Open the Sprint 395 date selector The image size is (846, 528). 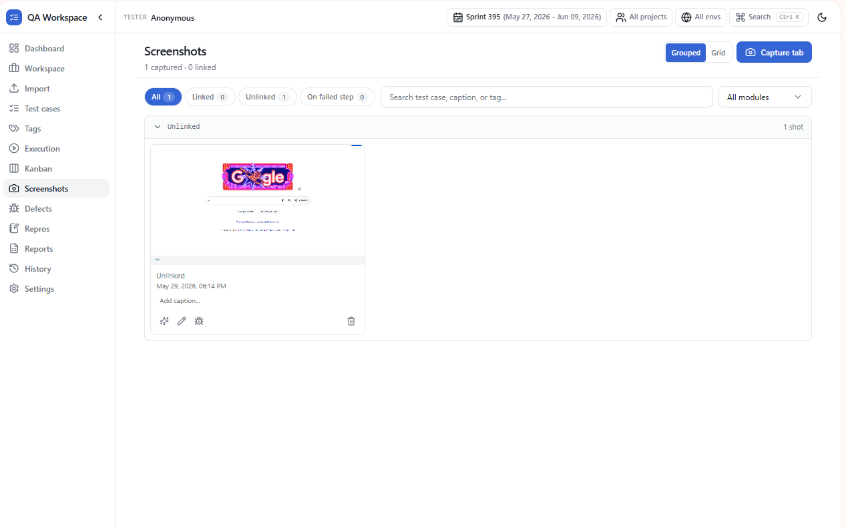pos(527,17)
